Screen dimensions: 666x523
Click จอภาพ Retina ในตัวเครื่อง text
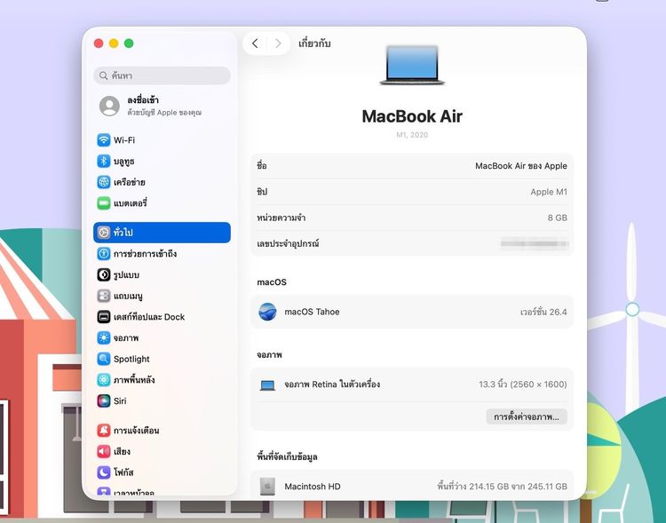click(332, 384)
